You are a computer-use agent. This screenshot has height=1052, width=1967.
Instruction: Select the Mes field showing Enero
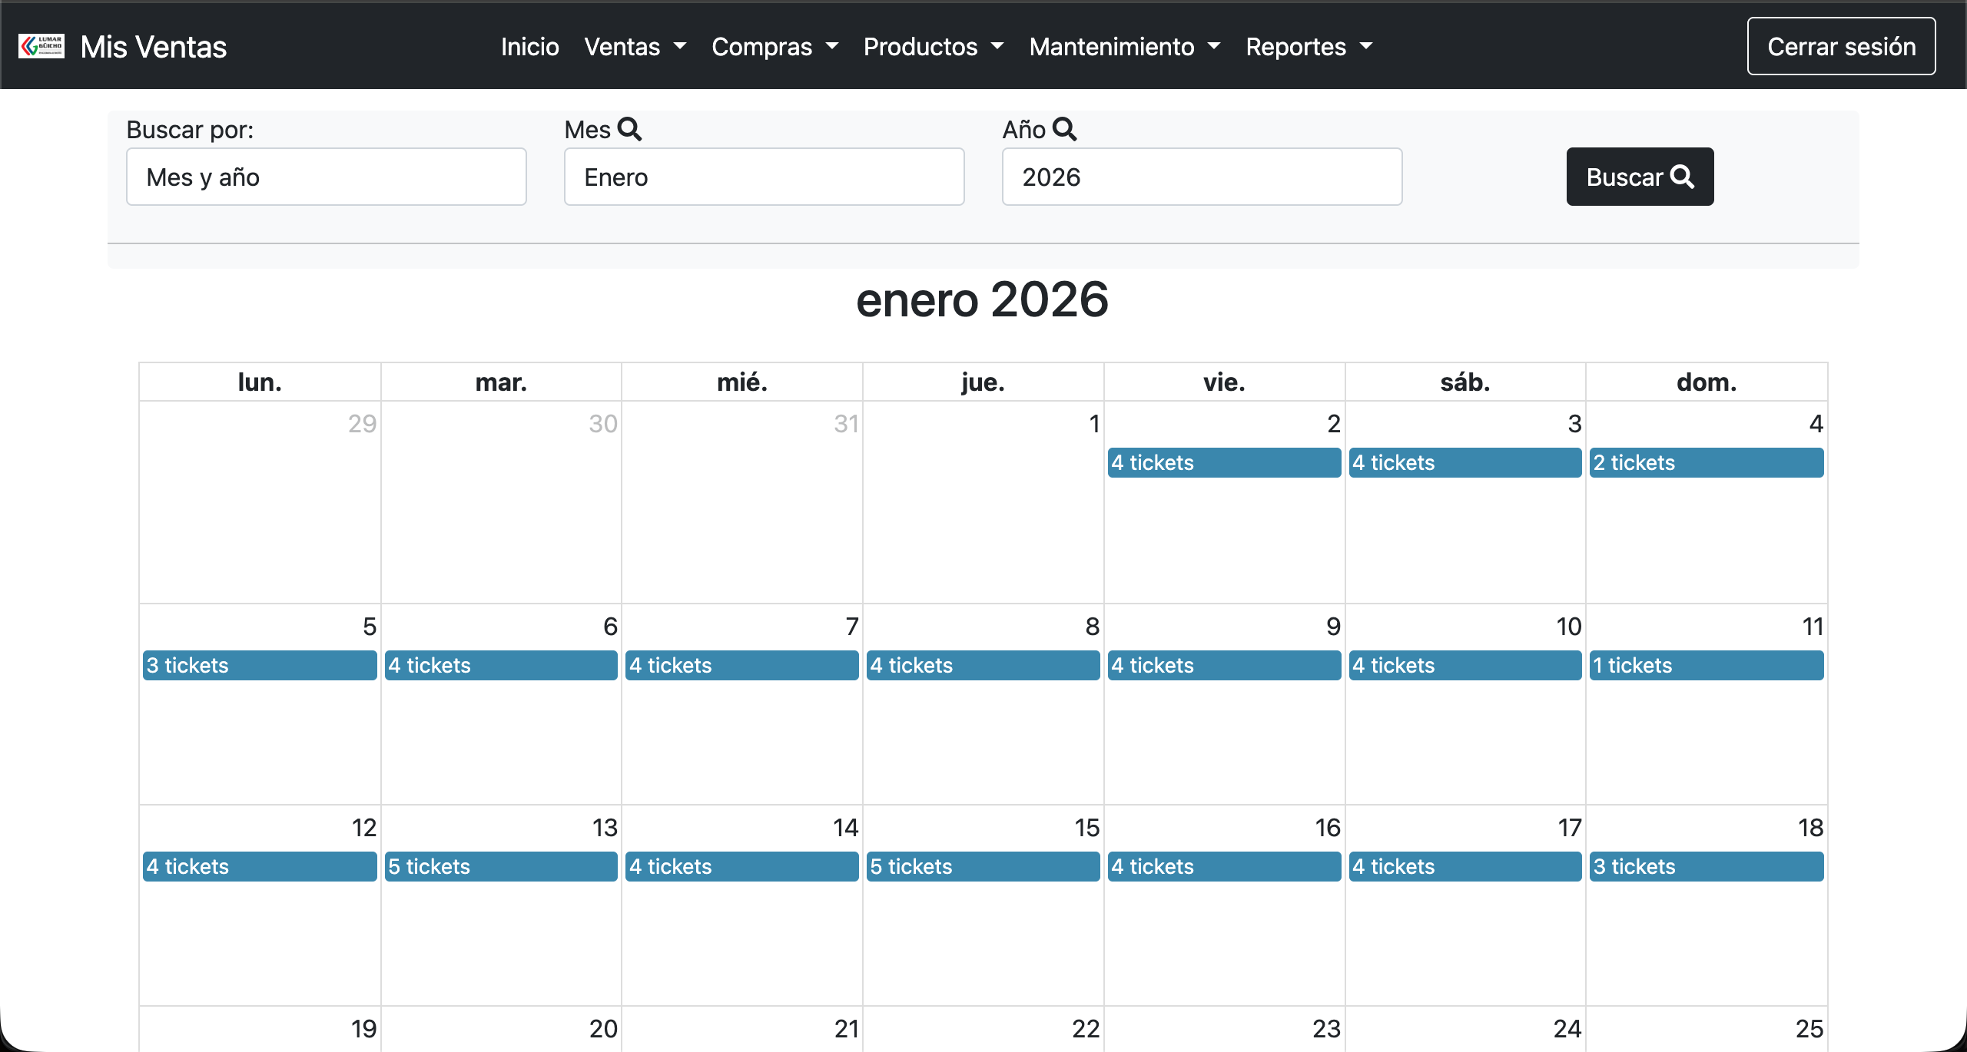[x=765, y=177]
